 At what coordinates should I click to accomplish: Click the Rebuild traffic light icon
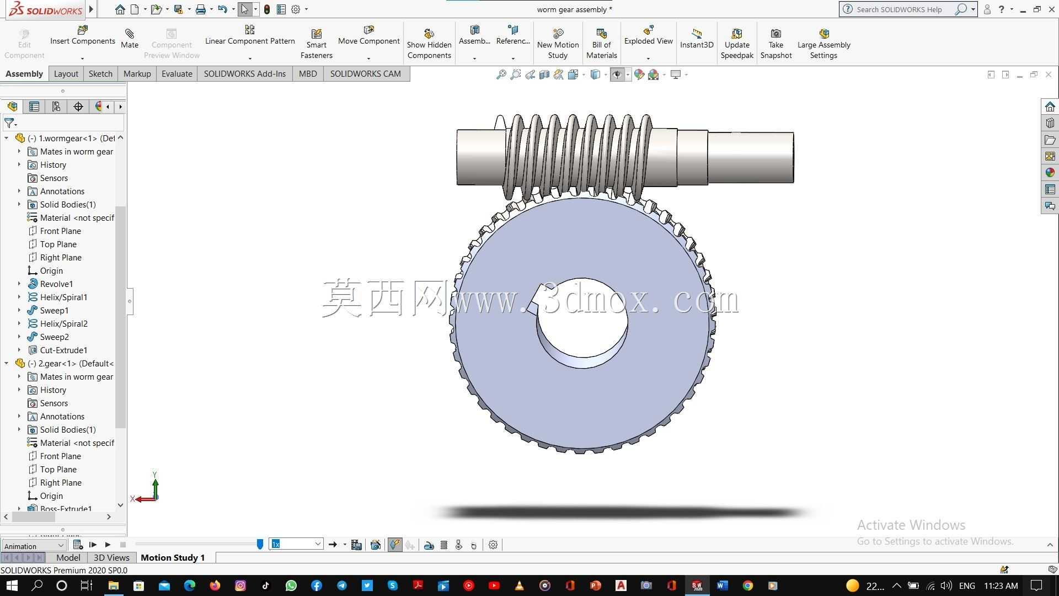click(x=267, y=9)
